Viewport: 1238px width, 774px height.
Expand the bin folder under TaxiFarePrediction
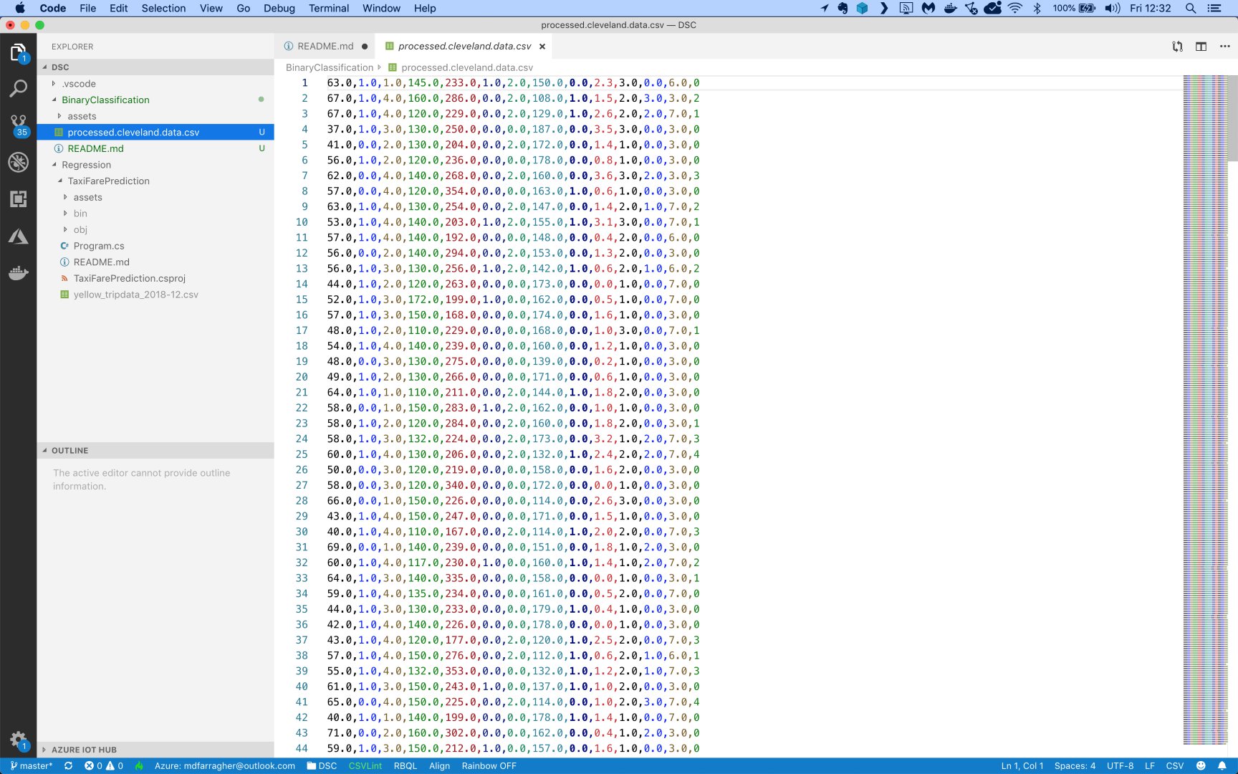80,214
